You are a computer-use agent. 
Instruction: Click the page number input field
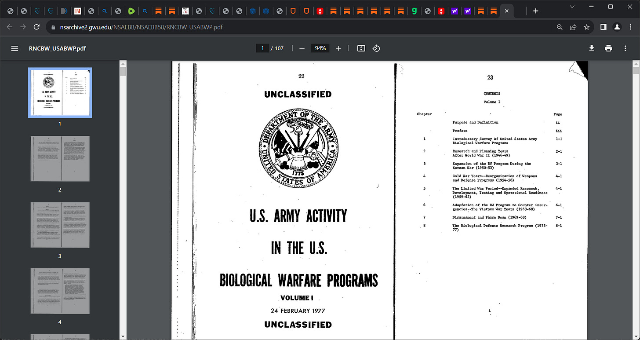pos(262,48)
